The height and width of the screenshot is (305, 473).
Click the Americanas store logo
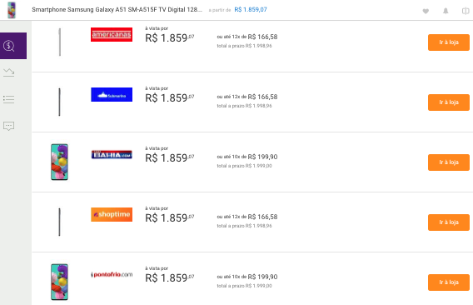pyautogui.click(x=112, y=34)
